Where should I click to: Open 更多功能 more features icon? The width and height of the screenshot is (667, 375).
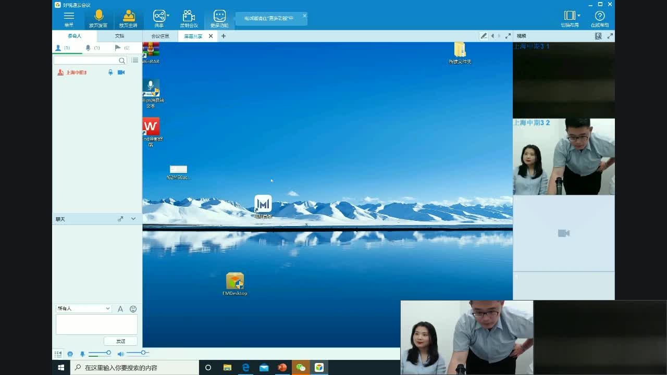click(219, 19)
